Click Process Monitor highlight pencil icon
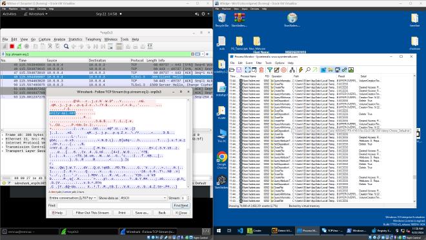 click(x=276, y=70)
